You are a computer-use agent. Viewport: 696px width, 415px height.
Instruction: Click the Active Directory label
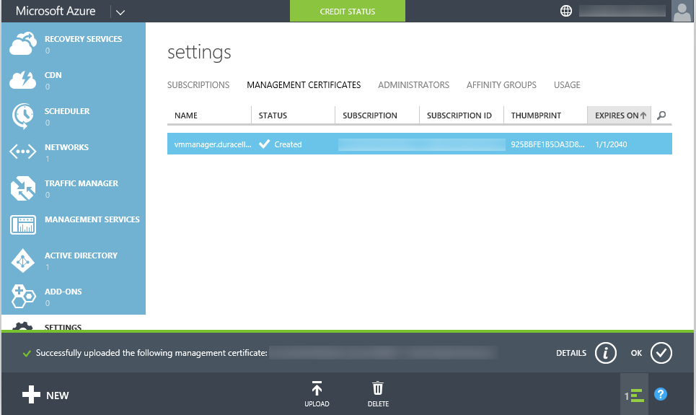81,255
